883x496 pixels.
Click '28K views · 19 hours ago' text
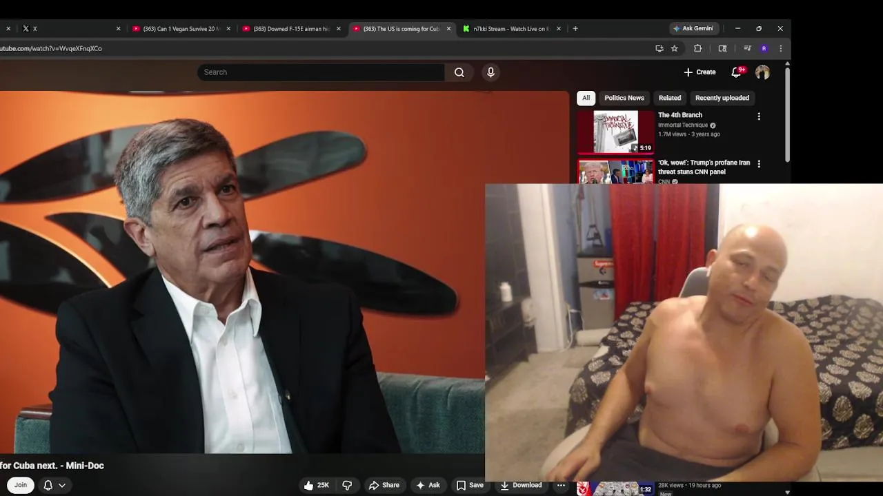coord(689,486)
